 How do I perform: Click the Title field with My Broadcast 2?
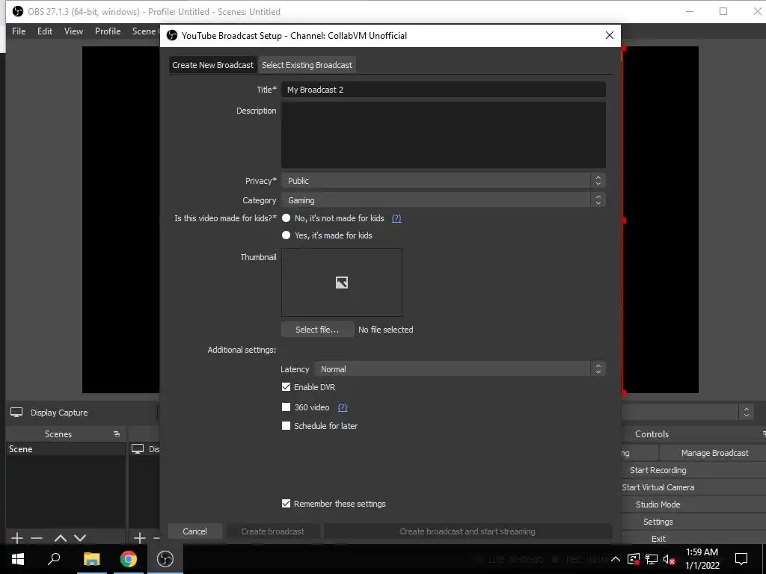pyautogui.click(x=444, y=90)
